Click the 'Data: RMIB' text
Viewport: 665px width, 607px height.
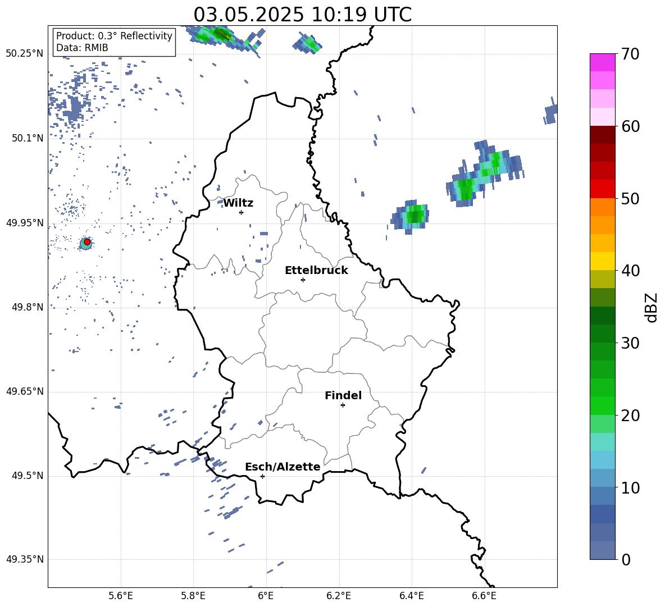click(x=82, y=48)
